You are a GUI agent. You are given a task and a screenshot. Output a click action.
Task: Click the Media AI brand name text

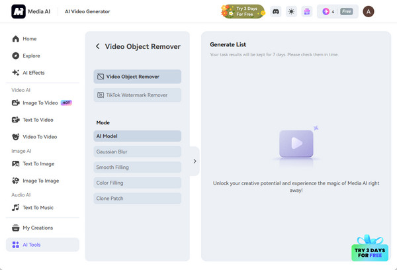tap(39, 11)
